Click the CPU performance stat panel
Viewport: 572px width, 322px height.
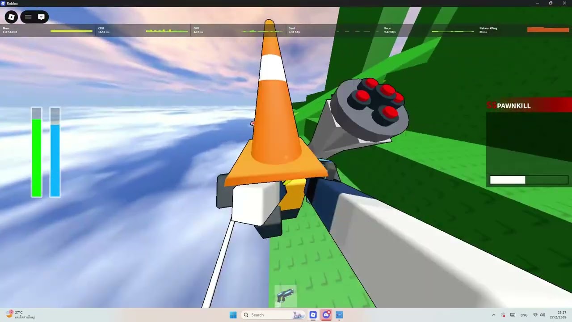(x=143, y=30)
